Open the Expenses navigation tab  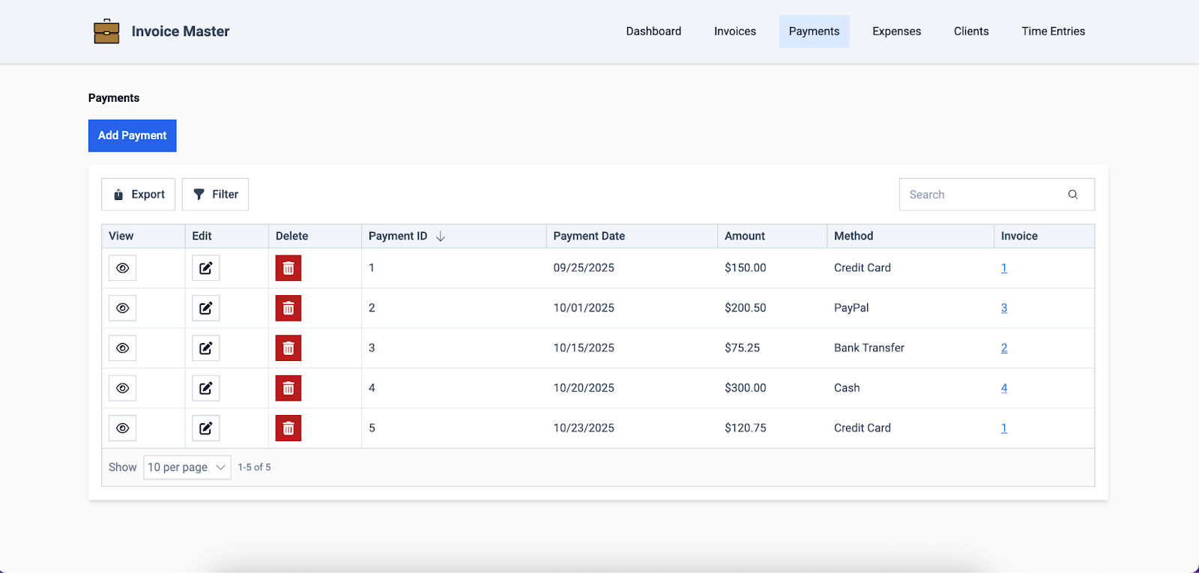coord(896,31)
